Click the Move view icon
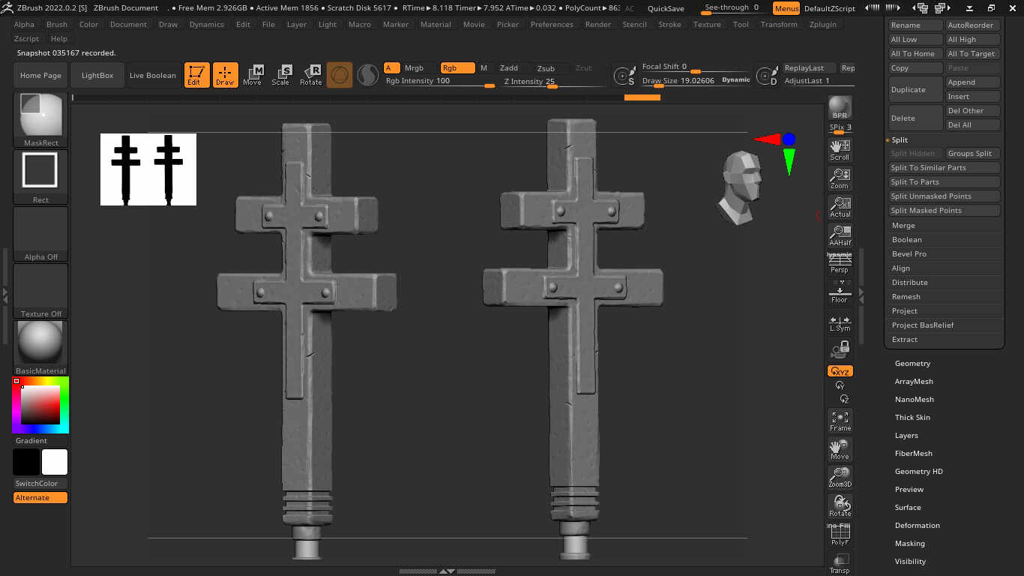This screenshot has width=1024, height=576. tap(840, 449)
